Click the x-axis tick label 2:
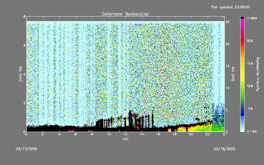 click(43, 134)
